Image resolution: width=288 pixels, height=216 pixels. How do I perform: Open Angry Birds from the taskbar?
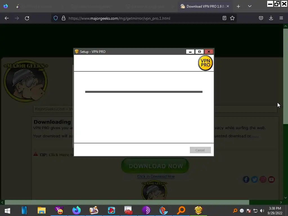tap(111, 210)
